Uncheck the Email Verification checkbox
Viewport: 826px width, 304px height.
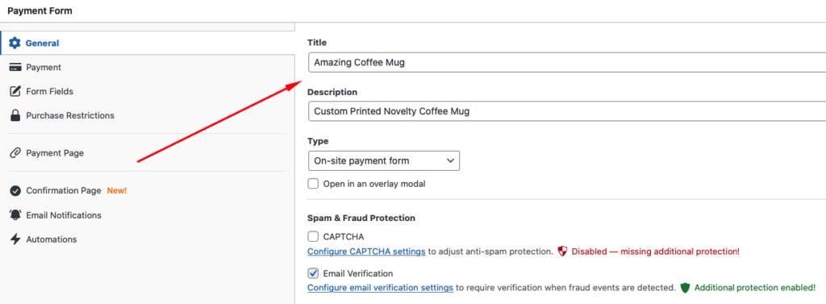click(x=314, y=273)
